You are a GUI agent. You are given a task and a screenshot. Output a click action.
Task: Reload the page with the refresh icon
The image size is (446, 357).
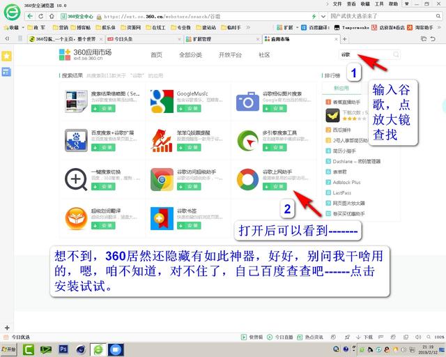coord(40,16)
